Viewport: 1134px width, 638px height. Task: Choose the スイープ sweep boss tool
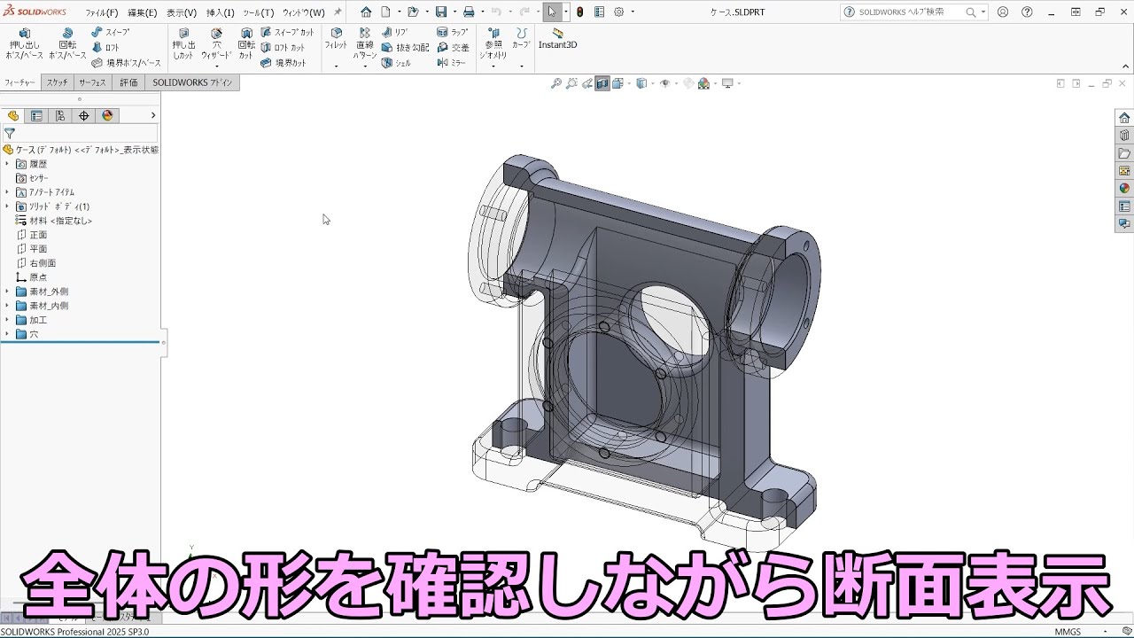111,32
